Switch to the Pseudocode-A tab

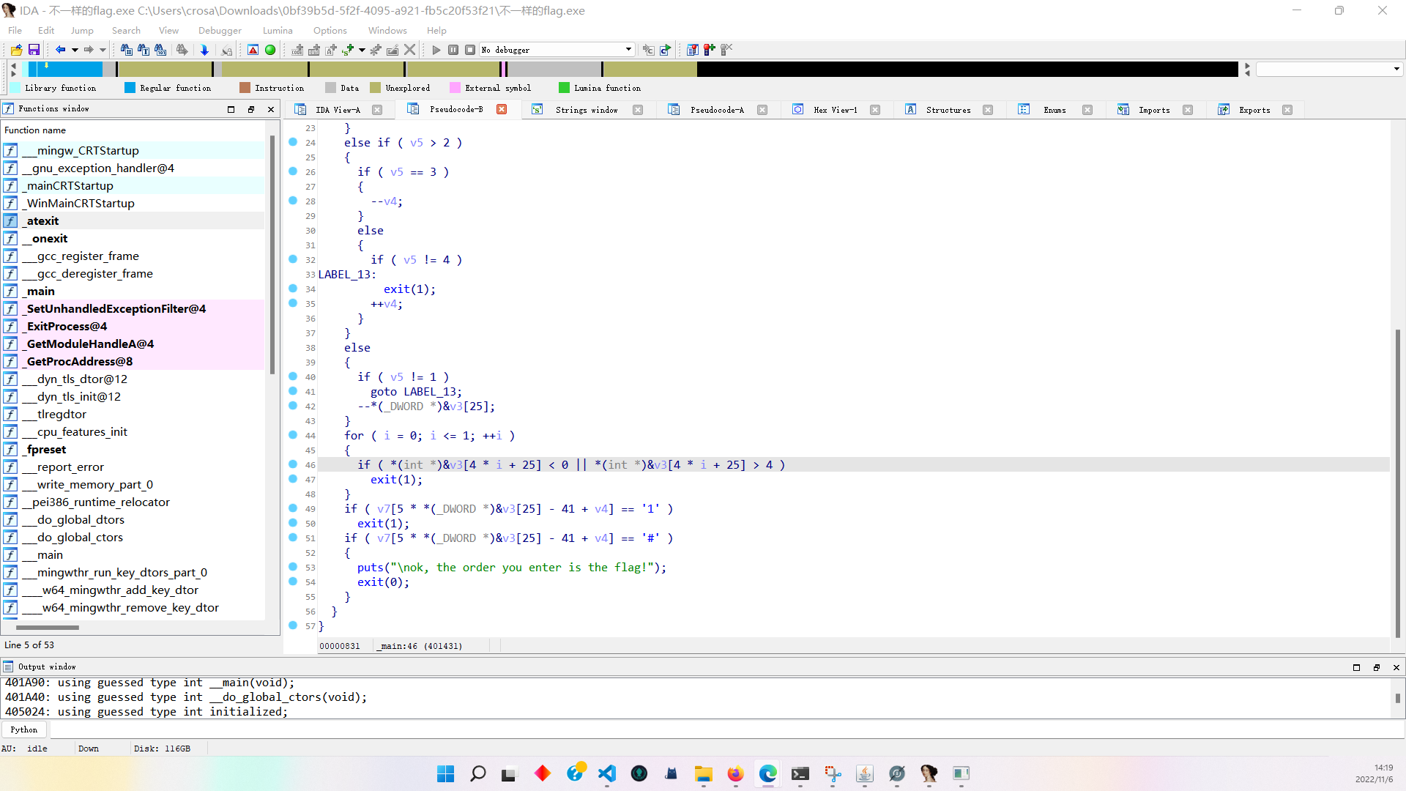click(x=716, y=110)
